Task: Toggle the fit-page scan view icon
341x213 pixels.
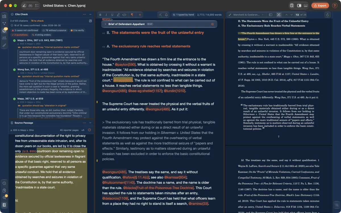Action: click(279, 15)
